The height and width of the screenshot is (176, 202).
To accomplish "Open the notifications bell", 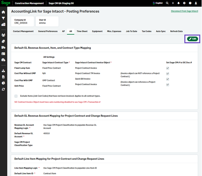I will pyautogui.click(x=179, y=3).
